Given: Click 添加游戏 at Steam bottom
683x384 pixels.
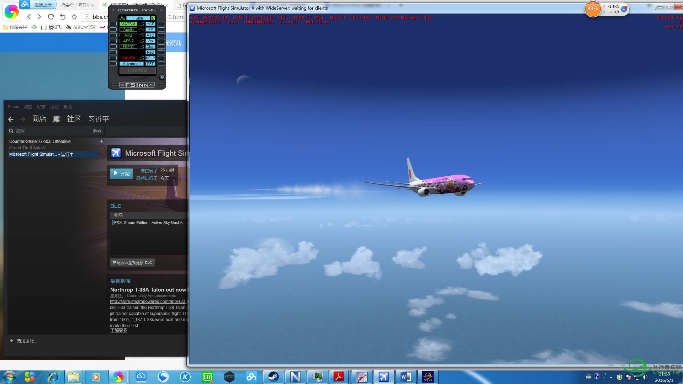Looking at the screenshot, I should point(23,341).
